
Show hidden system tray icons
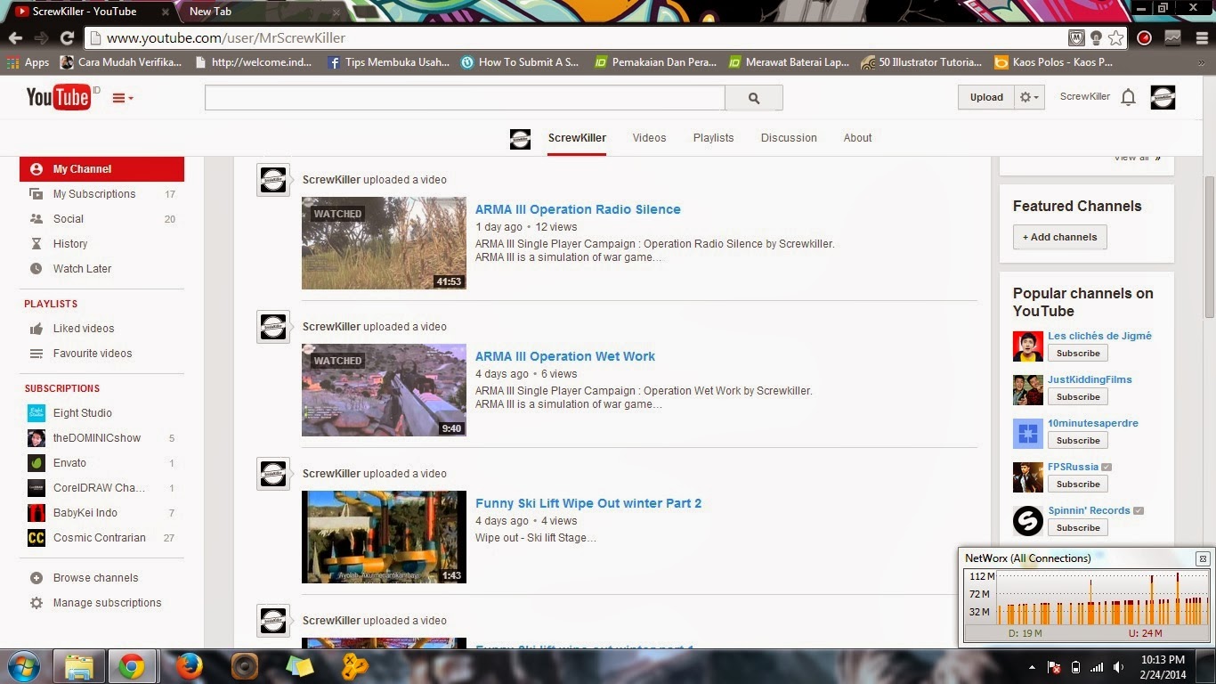click(1032, 666)
